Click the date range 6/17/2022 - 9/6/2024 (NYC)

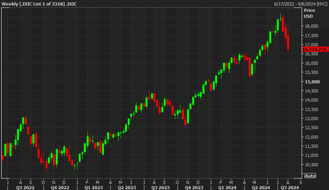pyautogui.click(x=301, y=4)
